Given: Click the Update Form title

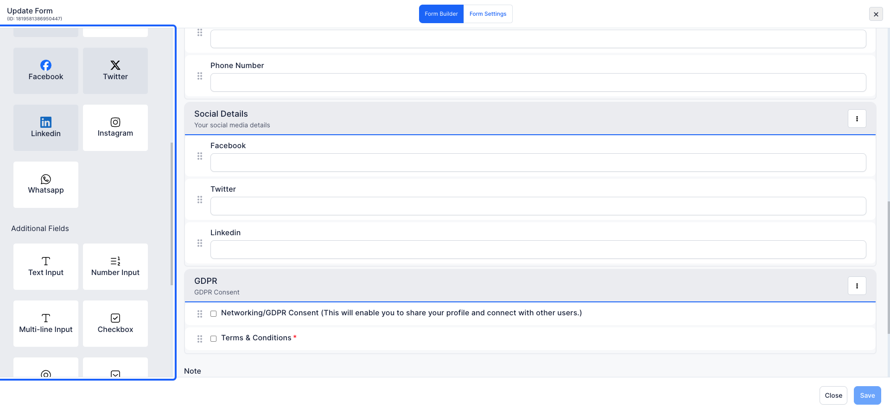Looking at the screenshot, I should click(30, 11).
